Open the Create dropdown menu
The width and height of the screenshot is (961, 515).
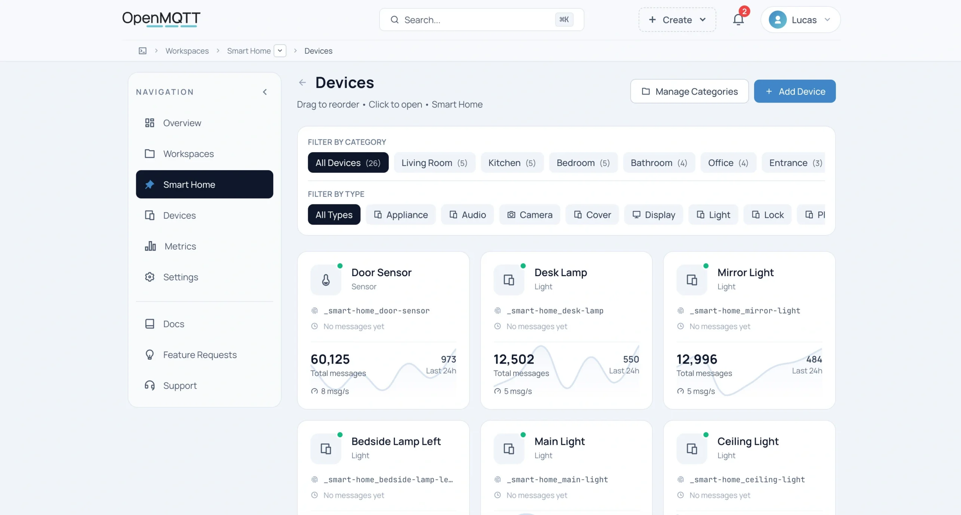point(677,20)
